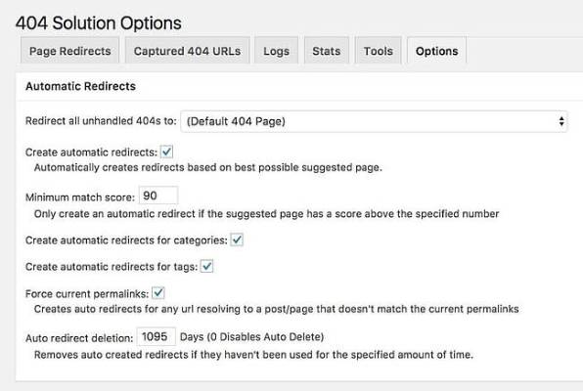Toggle the Force current permalinks checkbox
The image size is (583, 391).
pos(158,293)
